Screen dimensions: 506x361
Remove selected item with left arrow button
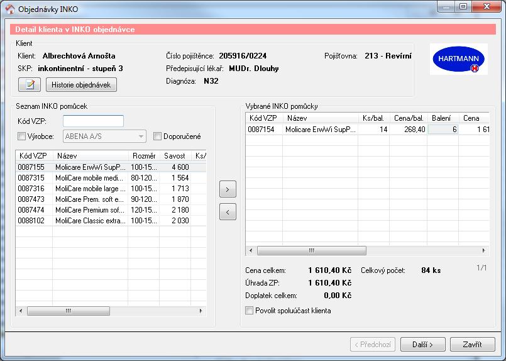click(x=228, y=212)
